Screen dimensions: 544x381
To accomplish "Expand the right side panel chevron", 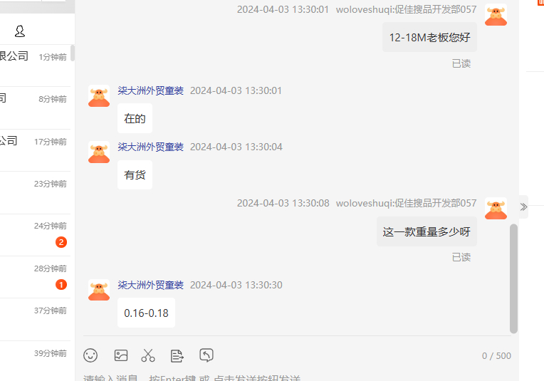I will (x=524, y=207).
